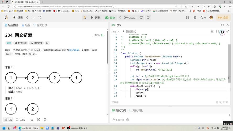Click the streak flame counter
The image size is (233, 131).
(203, 18)
